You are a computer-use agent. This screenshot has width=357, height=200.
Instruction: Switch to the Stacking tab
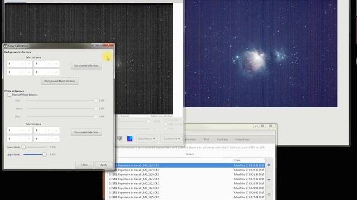[222, 139]
